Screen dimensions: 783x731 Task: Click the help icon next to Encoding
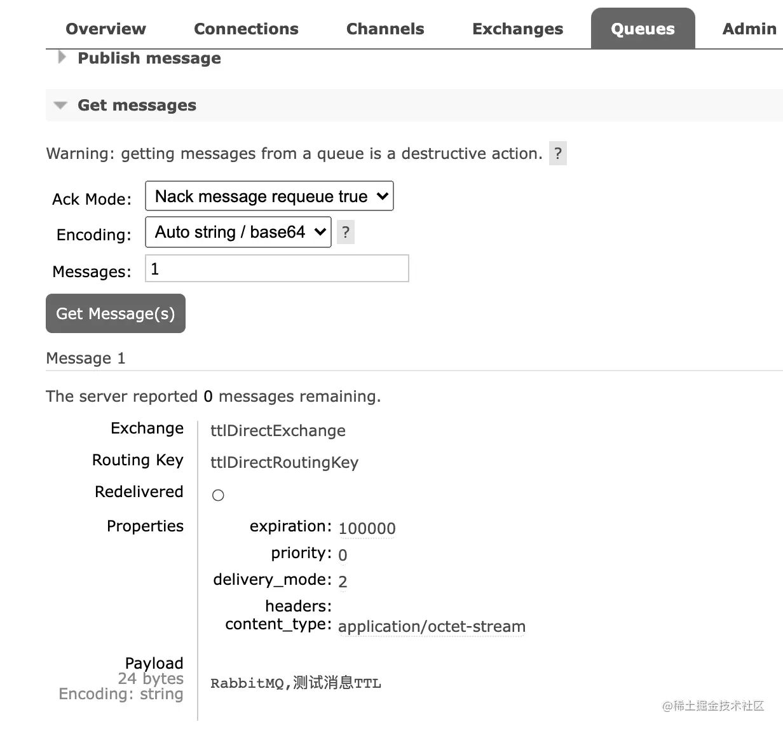pos(345,232)
